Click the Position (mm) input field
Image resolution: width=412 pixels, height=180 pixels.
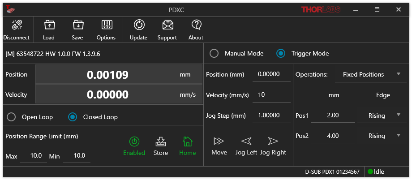[271, 75]
